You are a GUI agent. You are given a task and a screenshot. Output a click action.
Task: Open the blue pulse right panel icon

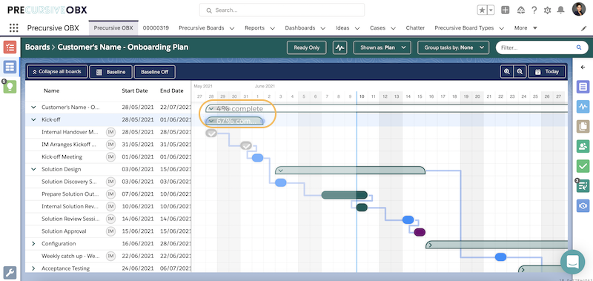(583, 107)
